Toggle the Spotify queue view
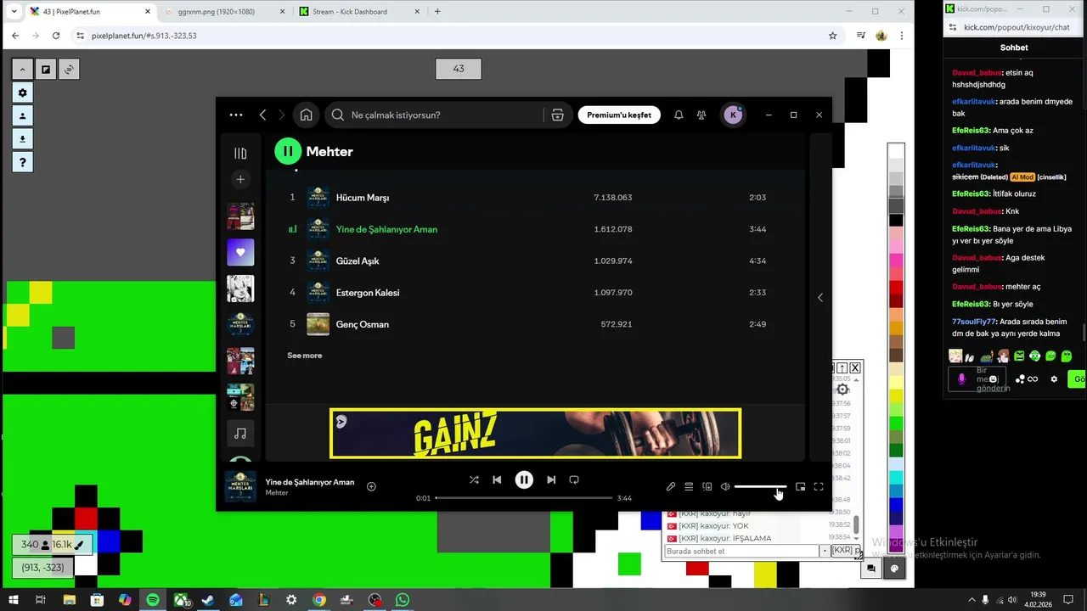The height and width of the screenshot is (611, 1087). coord(689,486)
